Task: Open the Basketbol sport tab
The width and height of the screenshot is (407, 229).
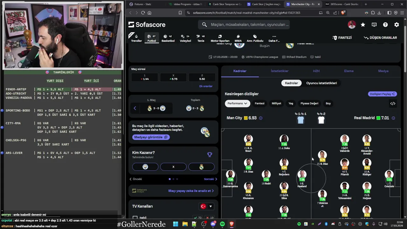Action: (x=168, y=38)
